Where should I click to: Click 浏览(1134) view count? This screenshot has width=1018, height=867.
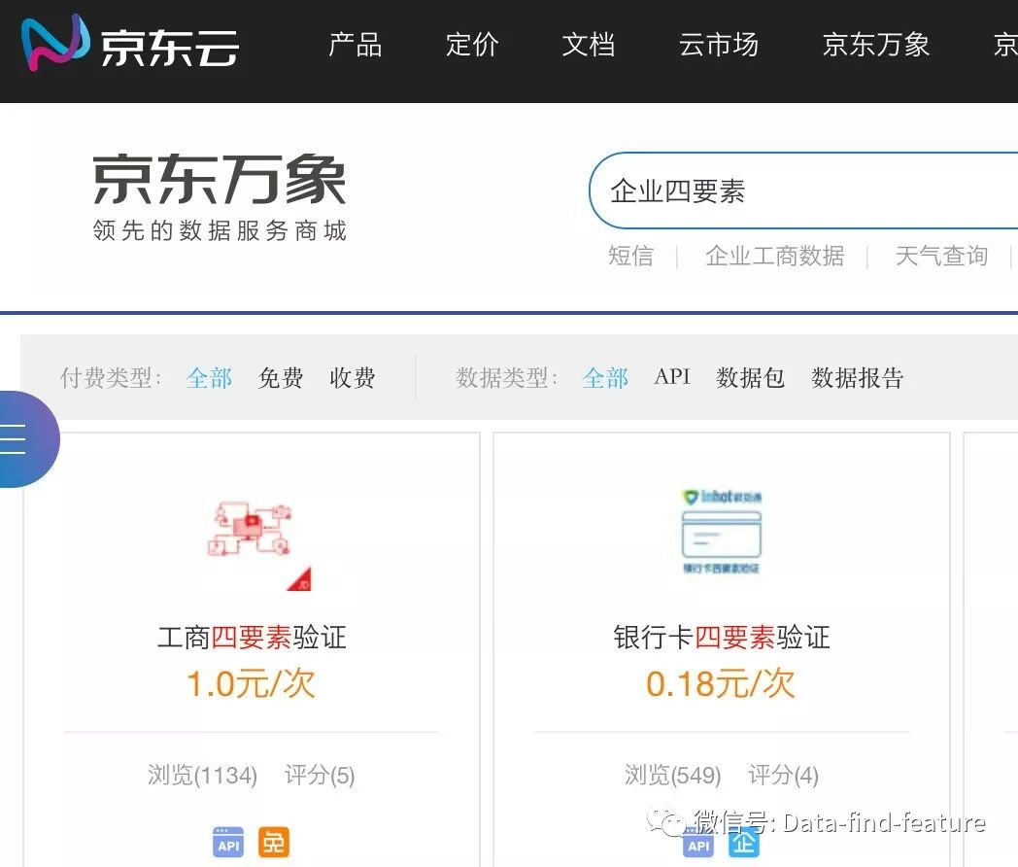[203, 775]
